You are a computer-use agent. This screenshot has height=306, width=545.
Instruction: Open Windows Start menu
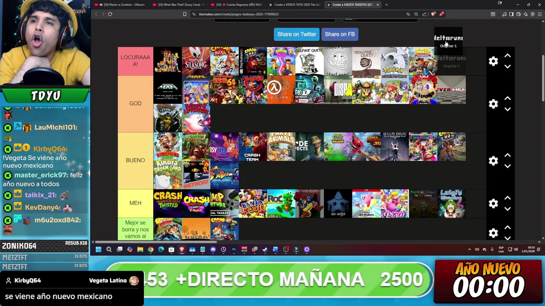point(98,249)
